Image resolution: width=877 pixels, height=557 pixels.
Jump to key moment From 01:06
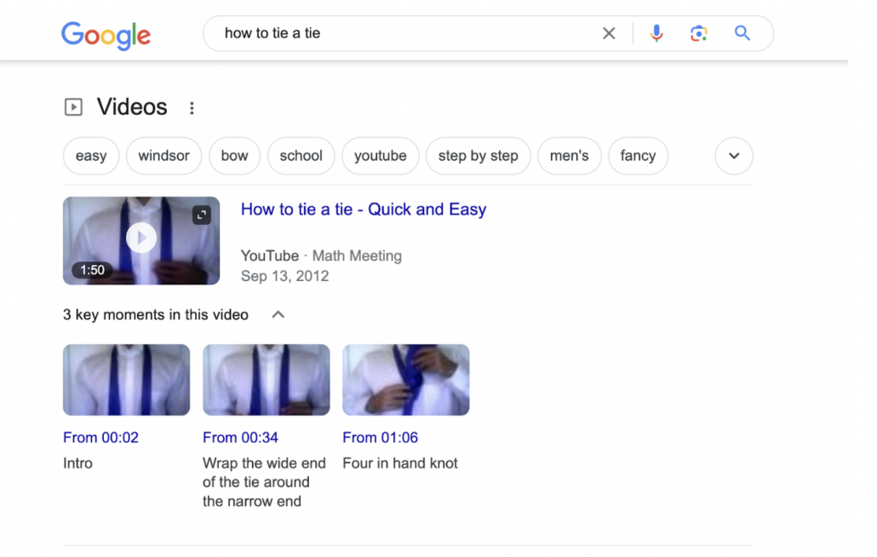[378, 438]
